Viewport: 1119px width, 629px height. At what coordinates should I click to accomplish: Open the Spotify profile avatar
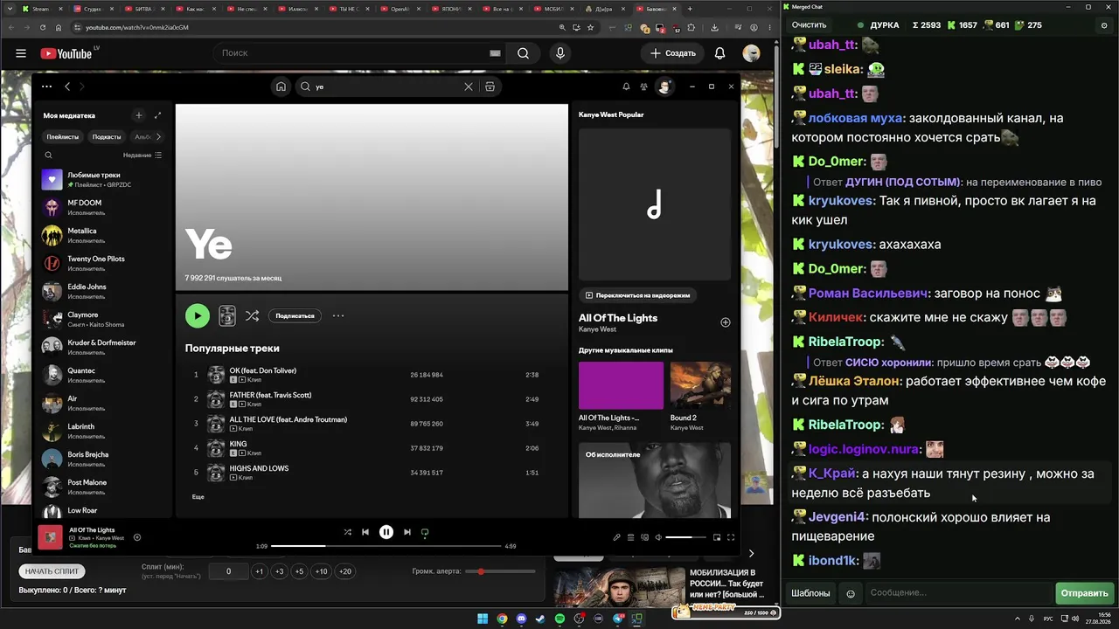[664, 86]
